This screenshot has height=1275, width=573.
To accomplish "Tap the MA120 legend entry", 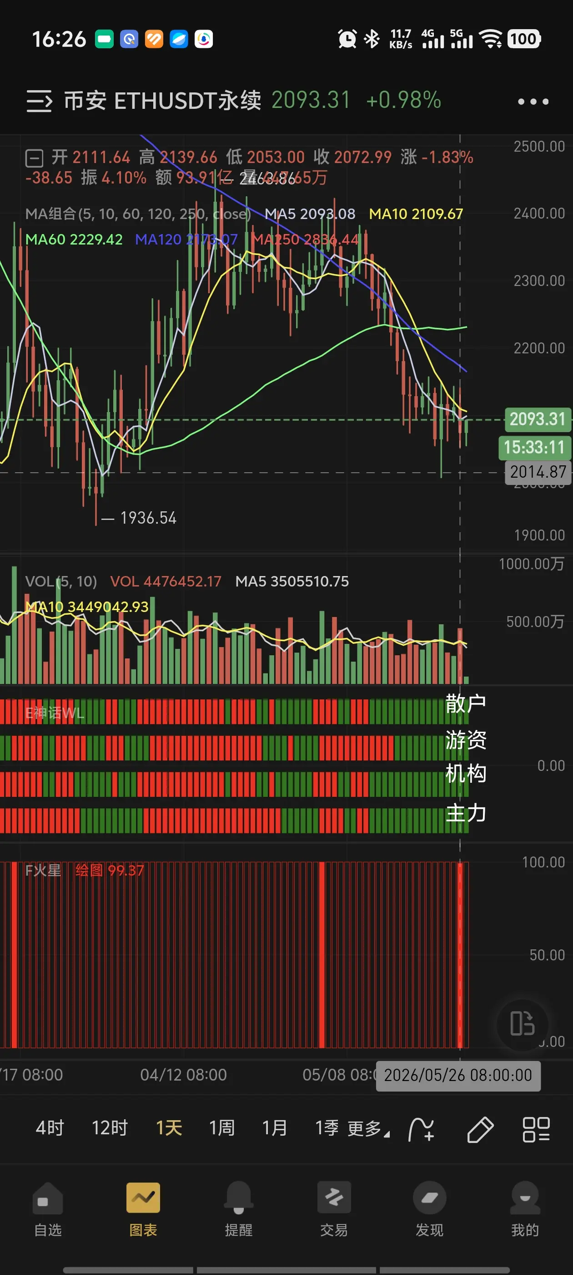I will pyautogui.click(x=186, y=240).
